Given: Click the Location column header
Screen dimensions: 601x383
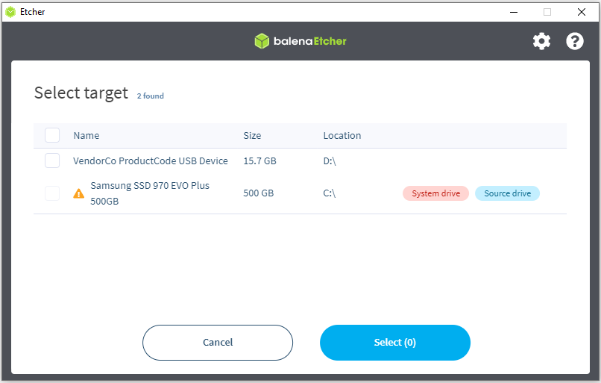Looking at the screenshot, I should pos(342,136).
